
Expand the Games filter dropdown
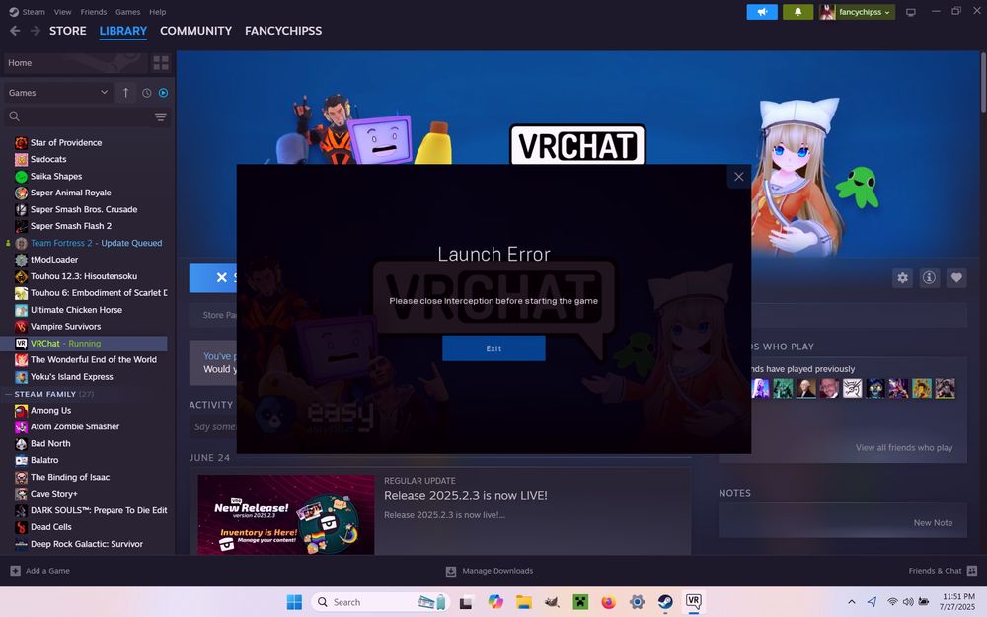point(58,93)
